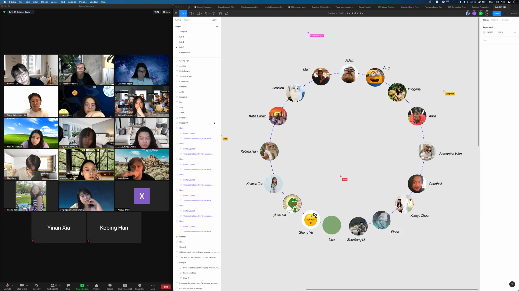Open share options arrow next to Share Screen
This screenshot has width=519, height=291.
click(88, 285)
